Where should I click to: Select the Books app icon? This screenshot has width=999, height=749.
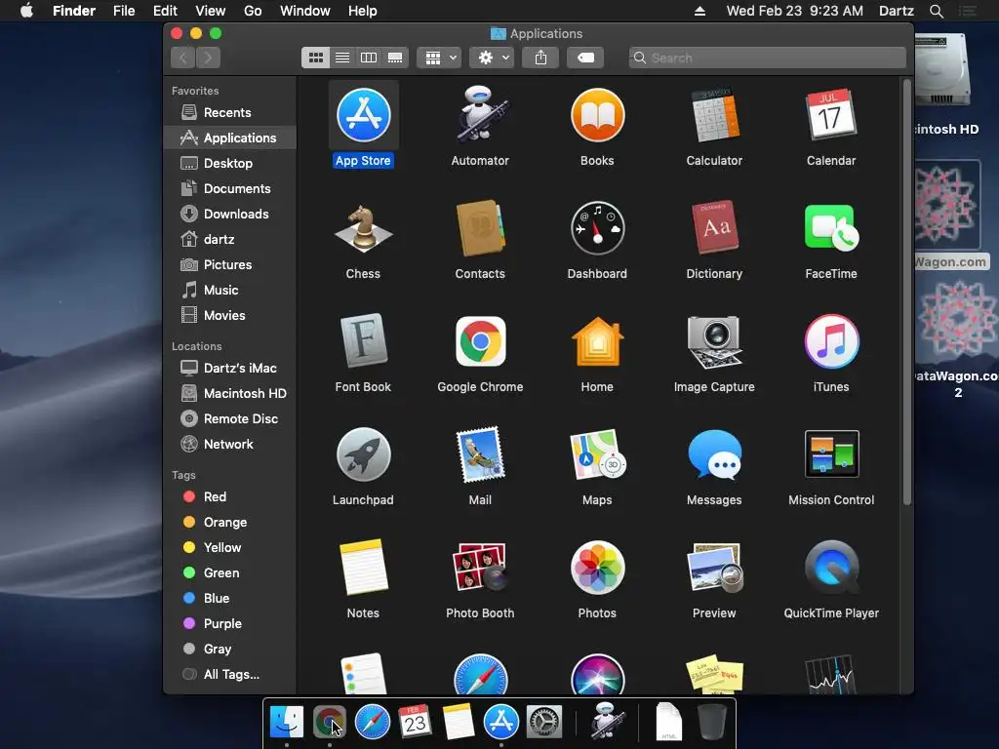[x=597, y=115]
